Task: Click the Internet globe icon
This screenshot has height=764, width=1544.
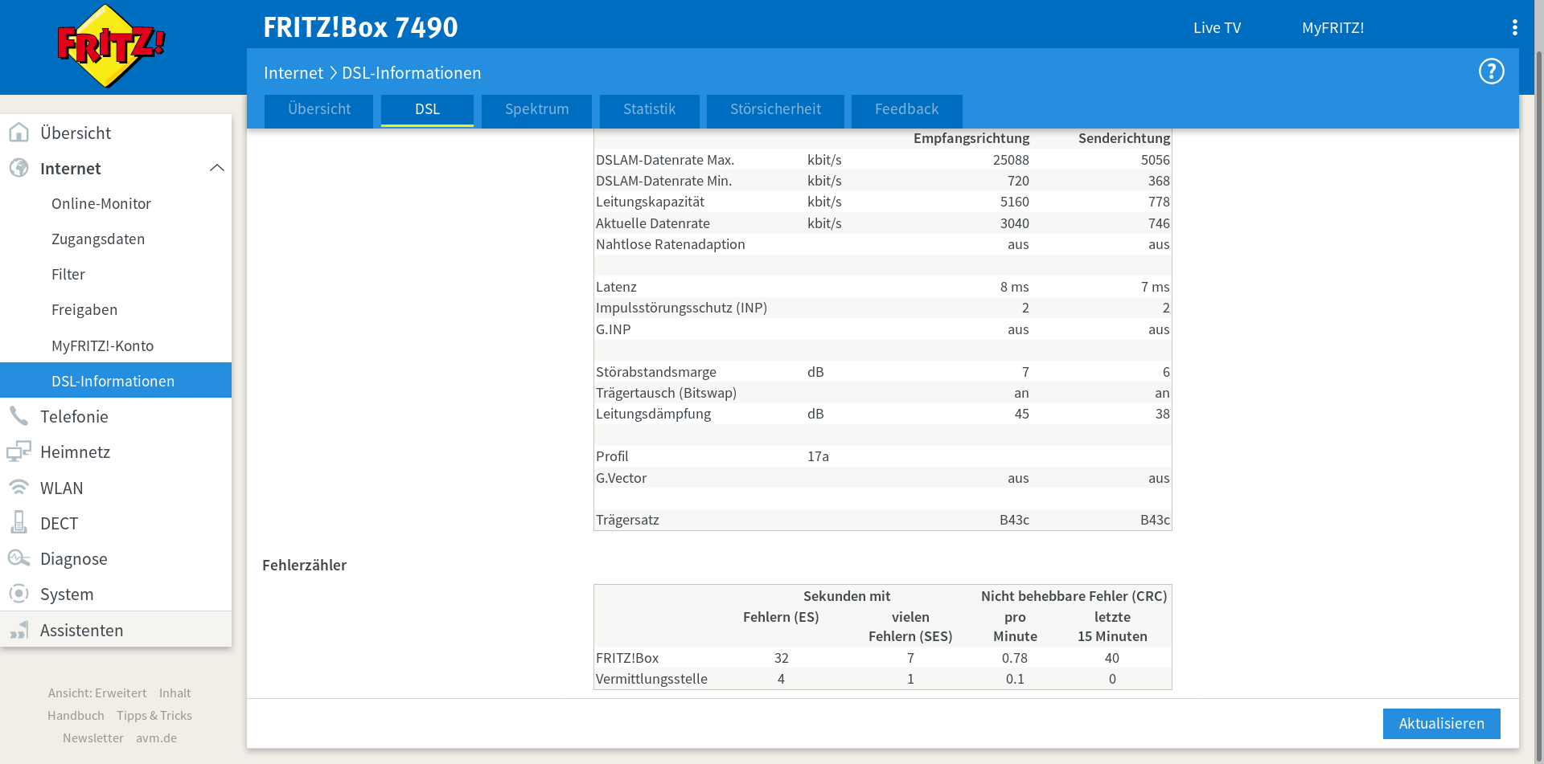Action: [x=18, y=168]
